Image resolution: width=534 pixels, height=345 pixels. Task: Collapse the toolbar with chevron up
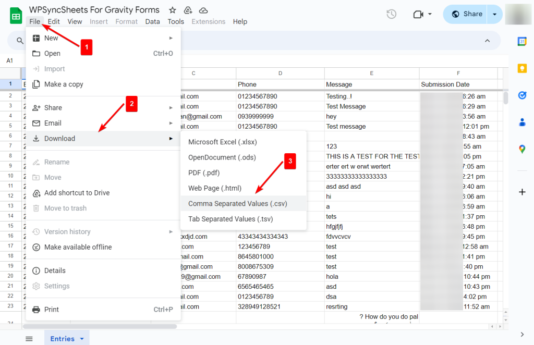(x=488, y=41)
